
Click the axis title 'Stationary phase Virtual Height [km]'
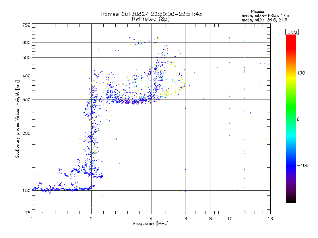click(x=17, y=119)
